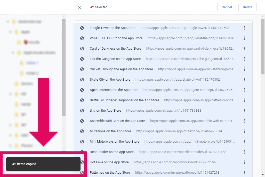
Task: Select 'Exit the Gungeon on the App Store' title
Action: (115, 59)
